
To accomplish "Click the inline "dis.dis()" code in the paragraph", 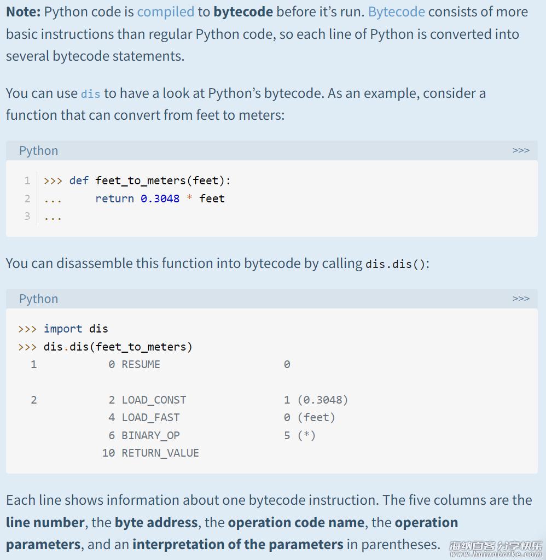I will click(395, 264).
